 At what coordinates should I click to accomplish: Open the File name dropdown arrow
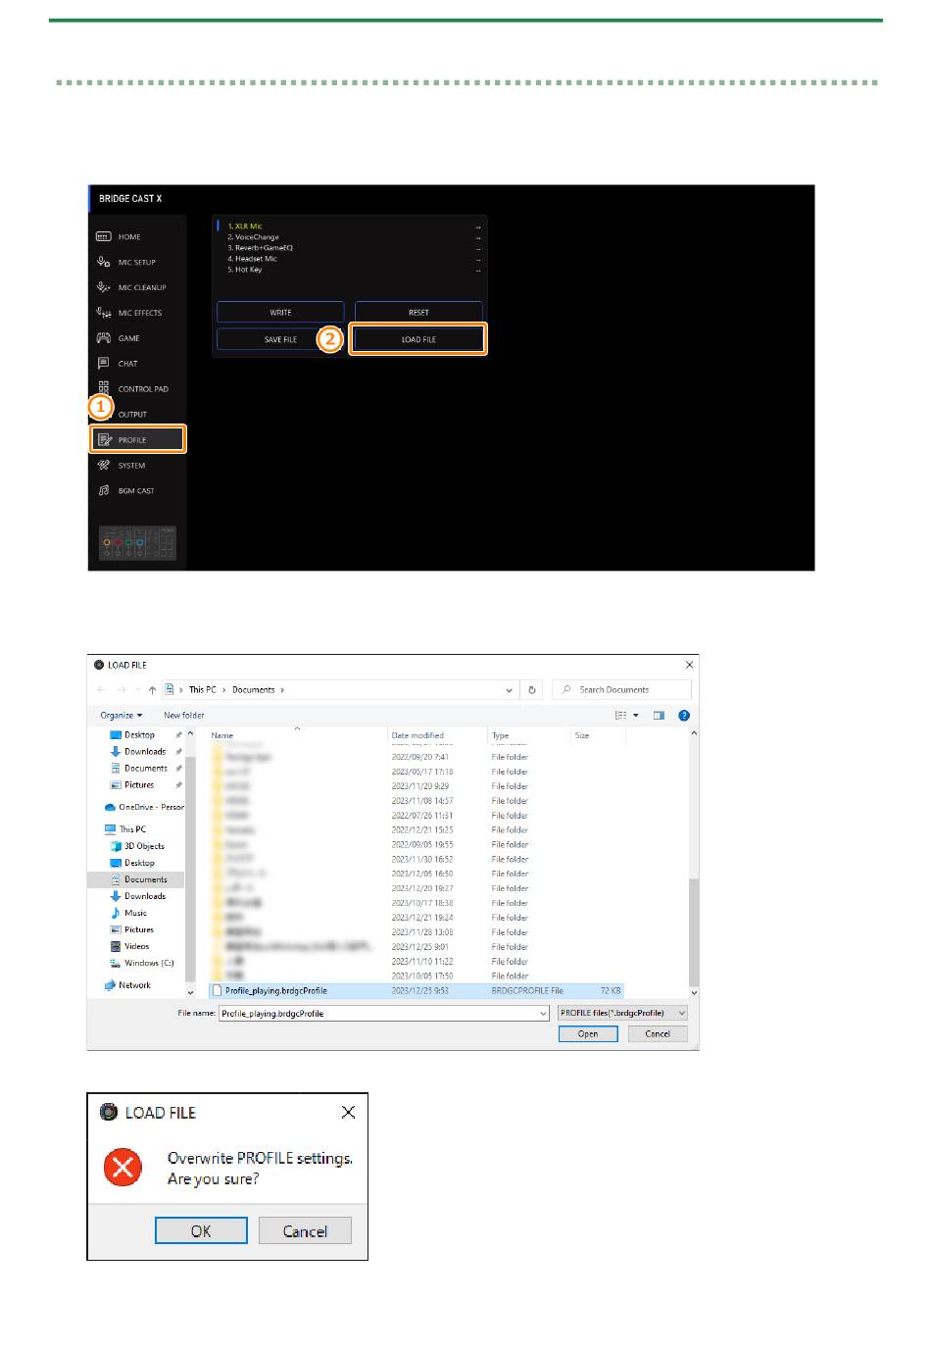544,1014
